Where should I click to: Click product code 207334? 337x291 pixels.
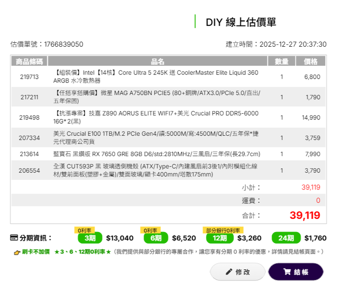coord(29,138)
